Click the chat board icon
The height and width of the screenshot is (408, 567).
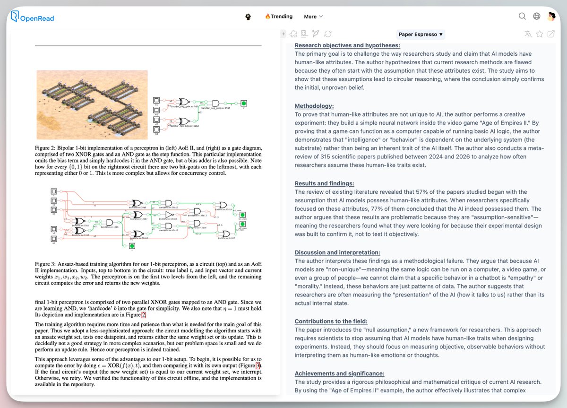305,34
